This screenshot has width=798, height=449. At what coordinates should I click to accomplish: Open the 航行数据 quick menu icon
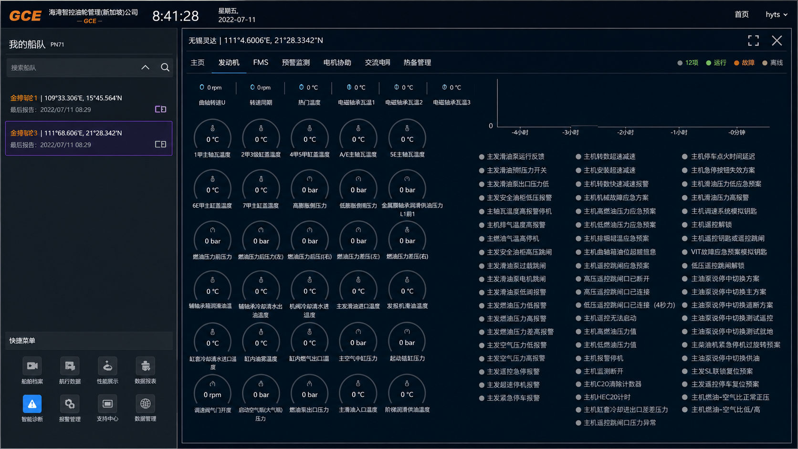70,366
